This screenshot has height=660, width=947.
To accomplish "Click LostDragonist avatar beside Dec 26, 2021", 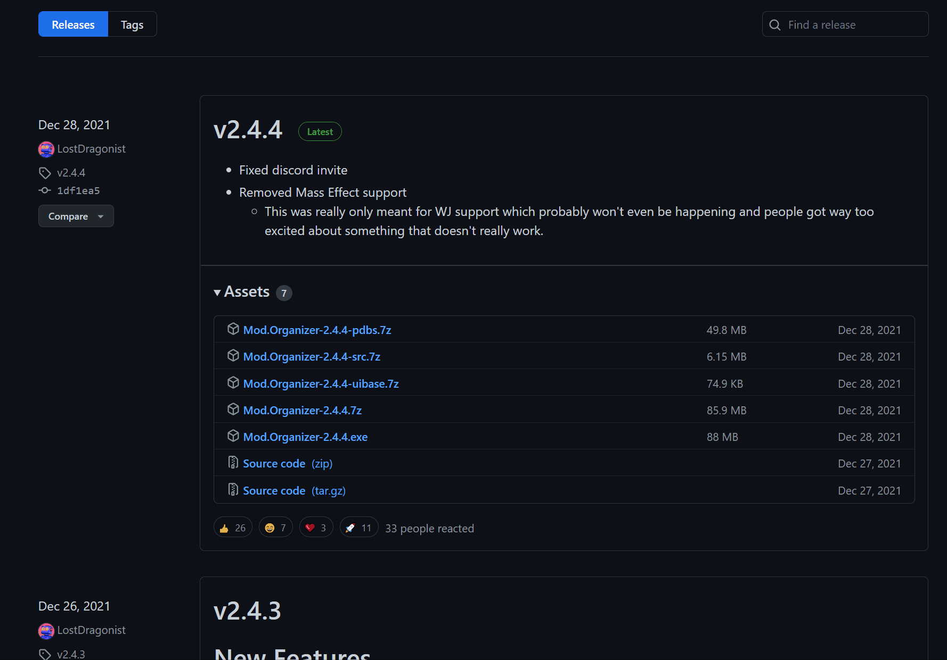I will coord(46,631).
